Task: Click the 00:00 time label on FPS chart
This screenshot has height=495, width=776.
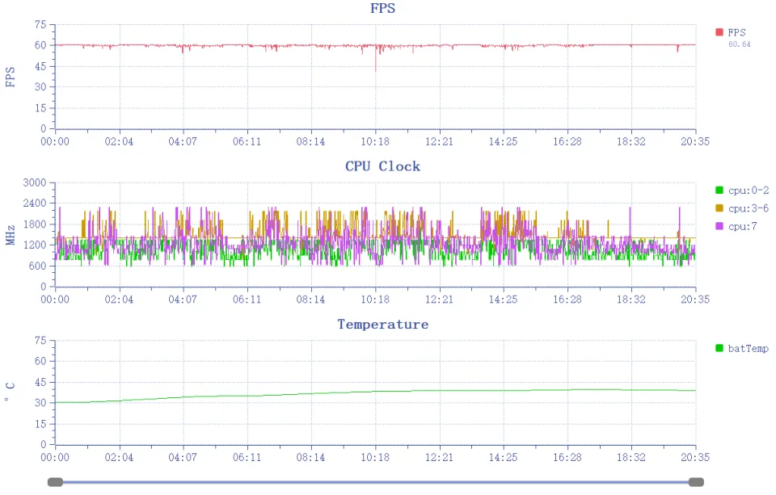Action: 55,141
